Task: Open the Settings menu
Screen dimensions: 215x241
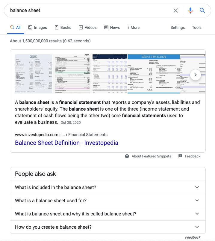Action: click(x=178, y=27)
